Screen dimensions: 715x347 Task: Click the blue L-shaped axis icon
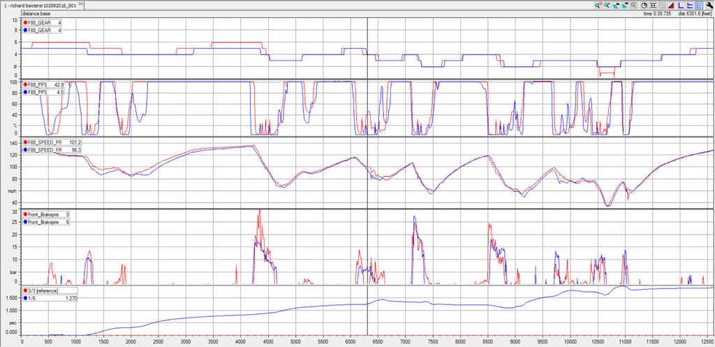(x=681, y=6)
